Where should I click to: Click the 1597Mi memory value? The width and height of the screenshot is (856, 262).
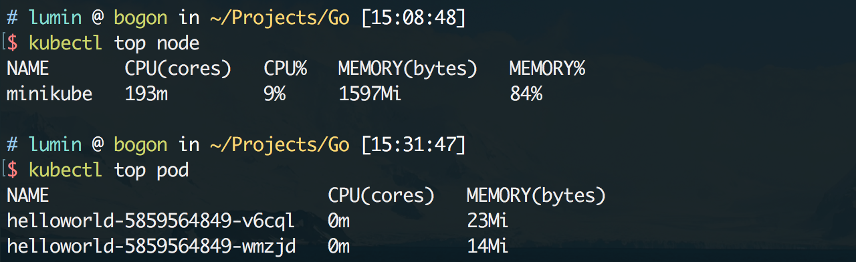pyautogui.click(x=370, y=94)
